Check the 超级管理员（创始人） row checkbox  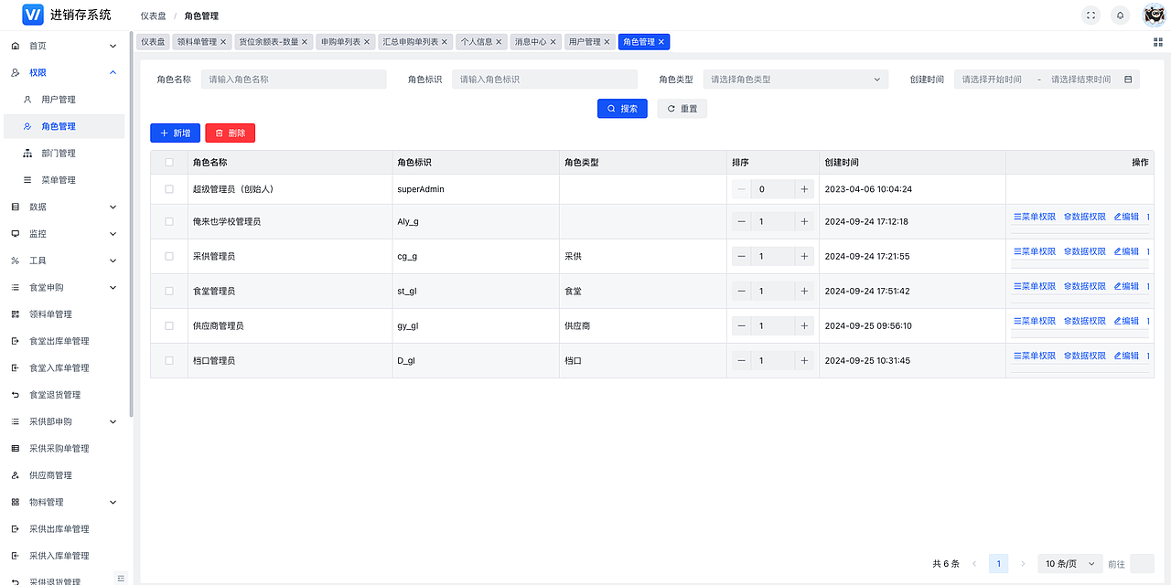[168, 189]
